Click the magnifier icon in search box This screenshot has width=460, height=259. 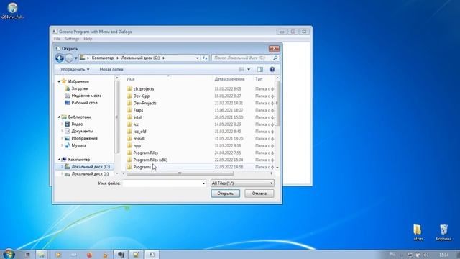click(x=275, y=58)
